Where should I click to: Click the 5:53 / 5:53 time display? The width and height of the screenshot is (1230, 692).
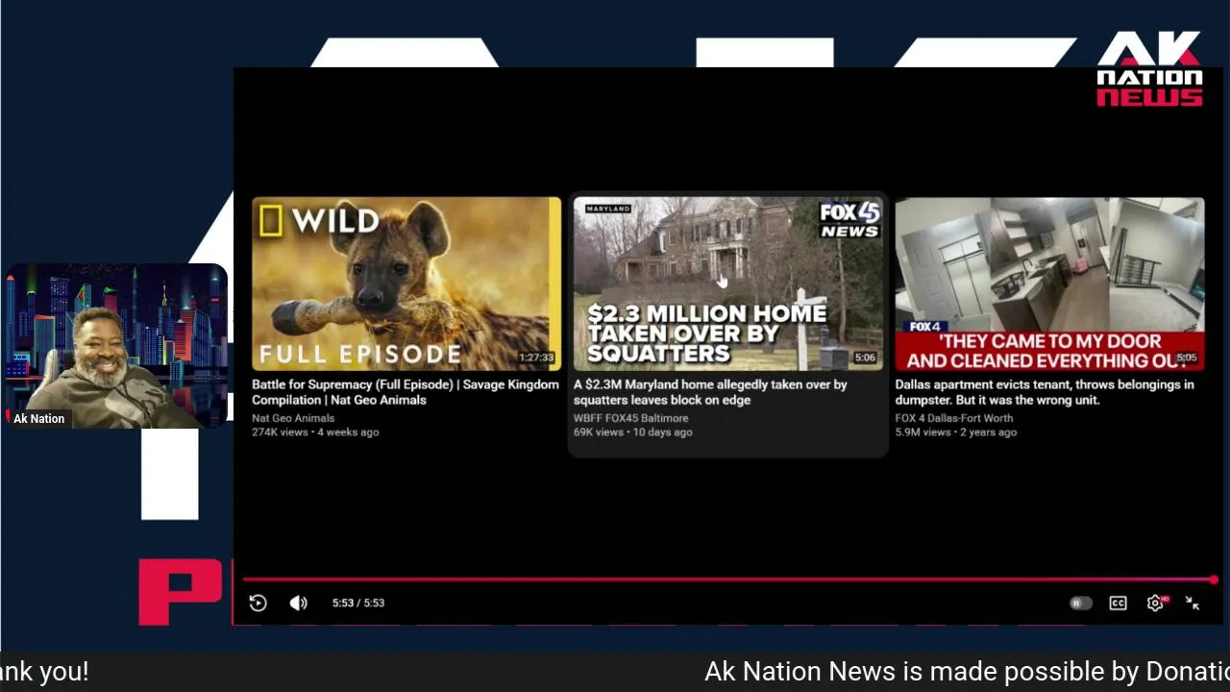(358, 603)
